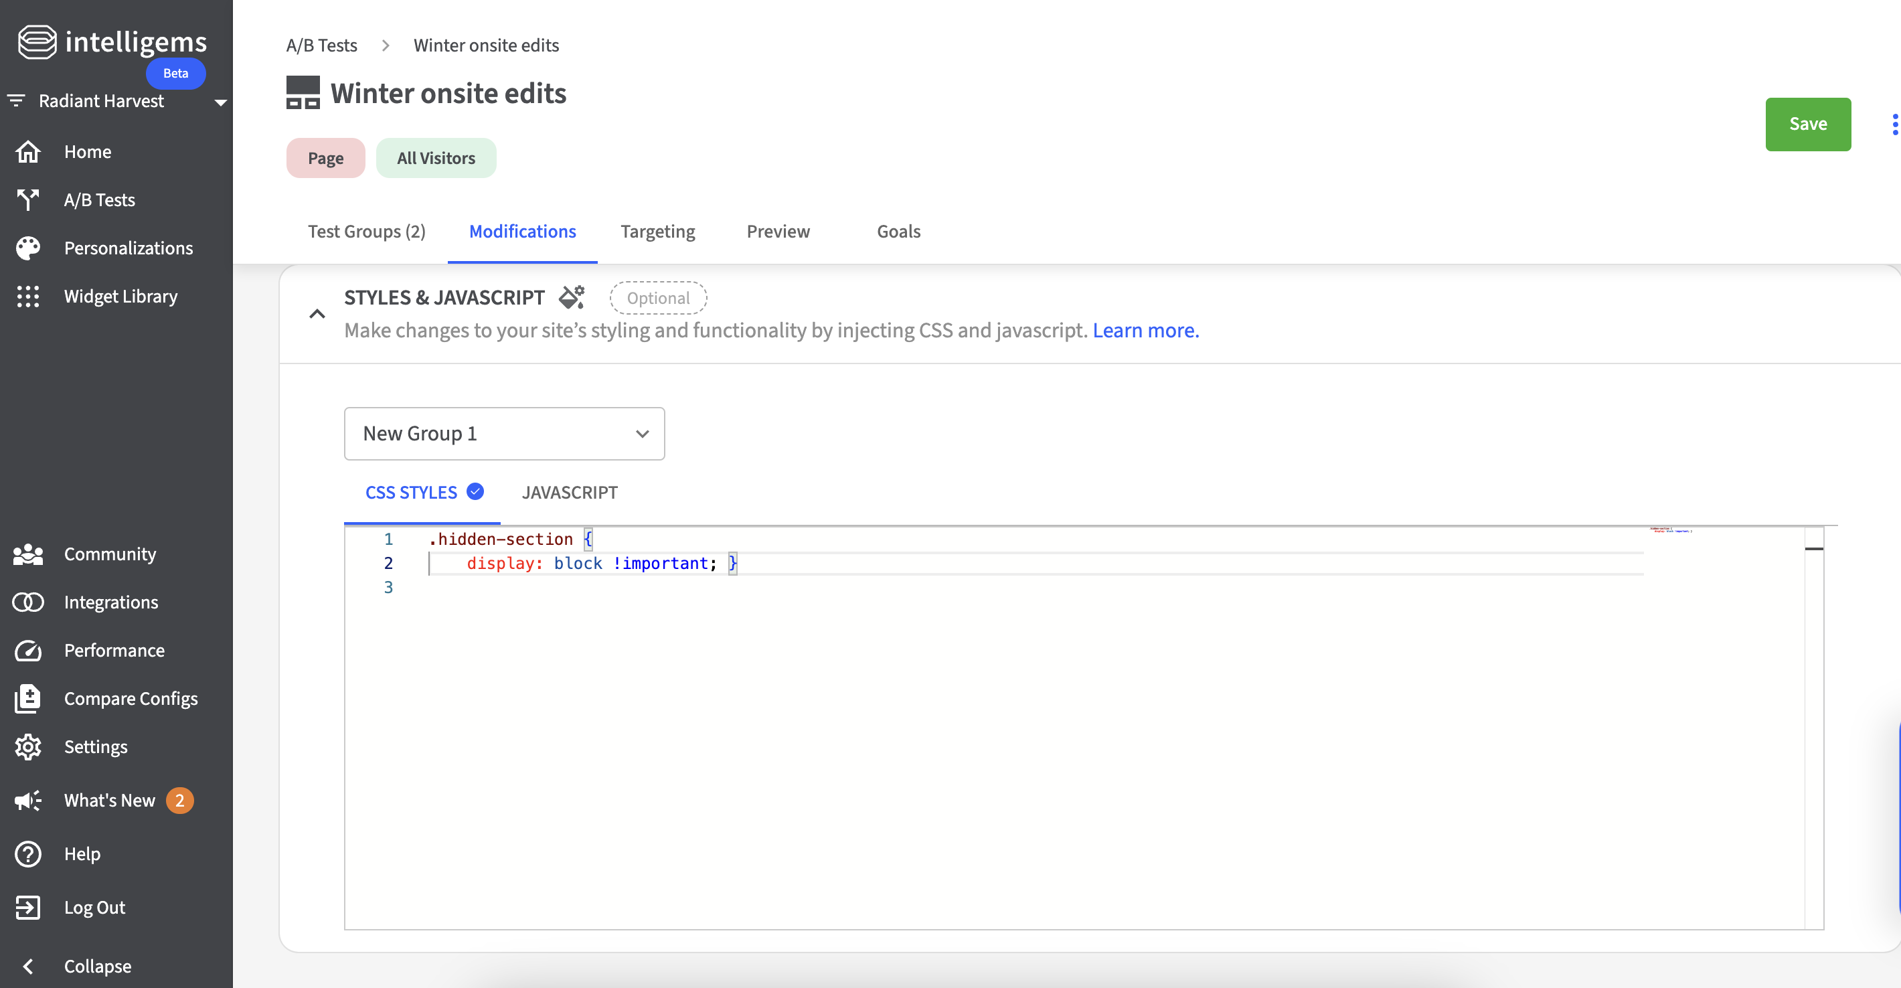Open Performance gauge icon
Screen dimensions: 1901x988
point(28,650)
